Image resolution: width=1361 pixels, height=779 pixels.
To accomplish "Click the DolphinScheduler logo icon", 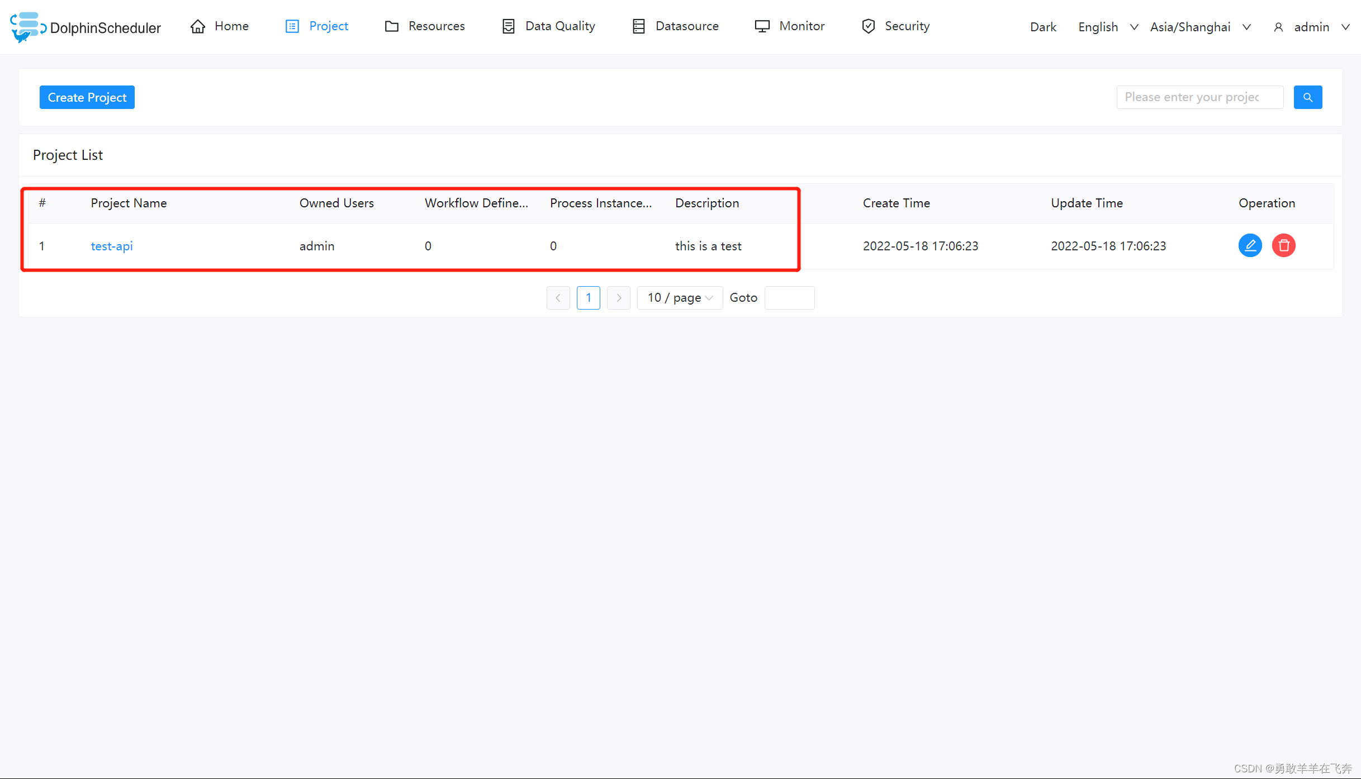I will coord(26,25).
